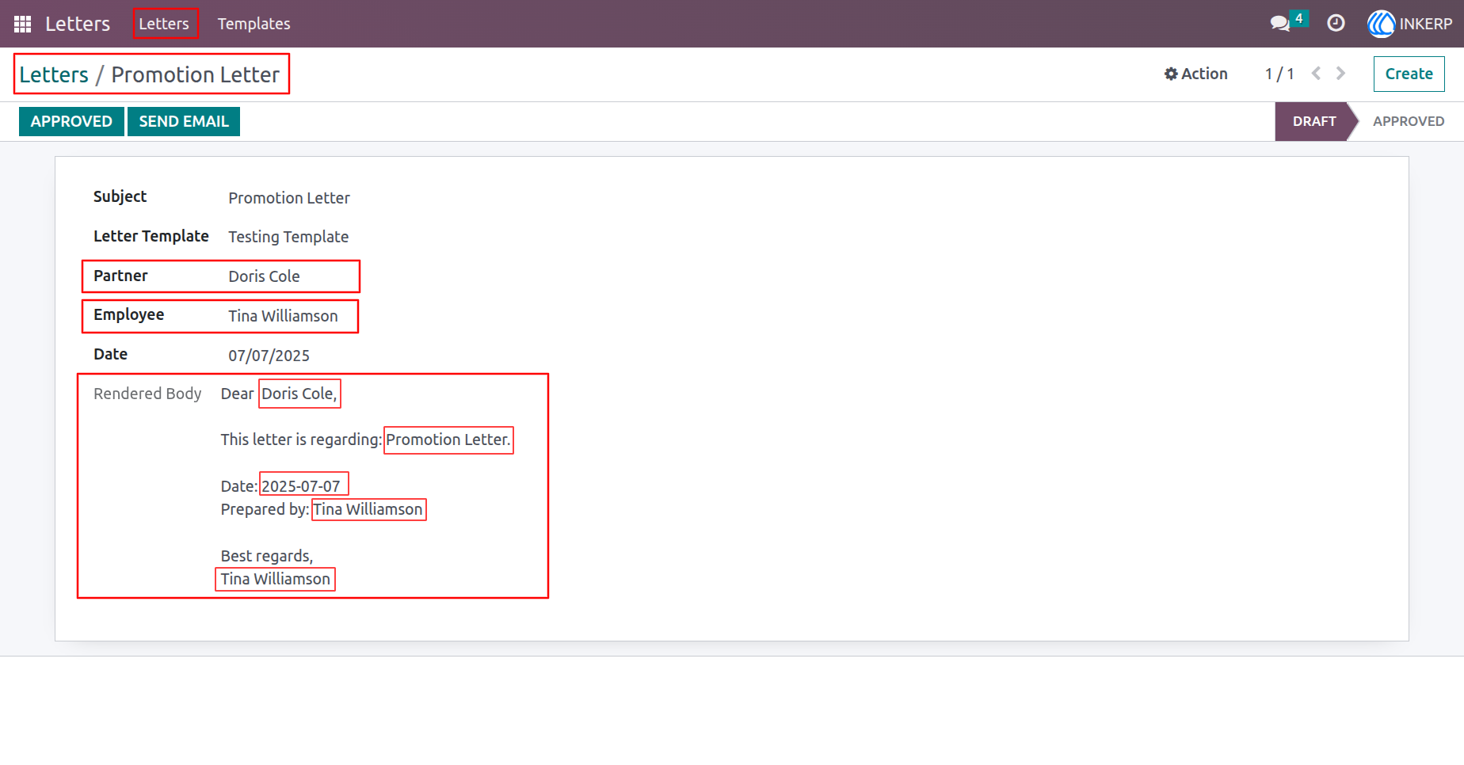Screen dimensions: 1464x765
Task: Click the Letters breadcrumb link
Action: [x=54, y=74]
